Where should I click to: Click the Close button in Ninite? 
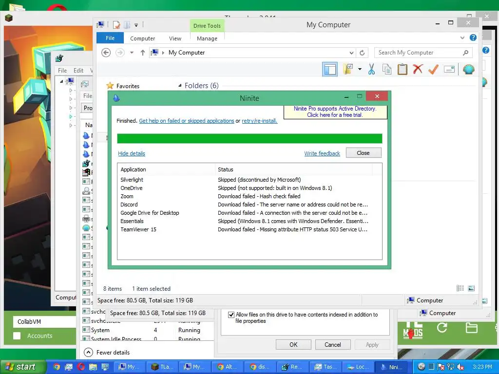pos(364,153)
